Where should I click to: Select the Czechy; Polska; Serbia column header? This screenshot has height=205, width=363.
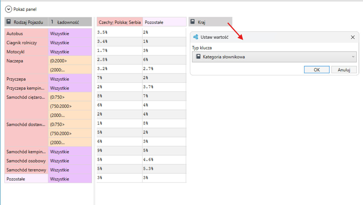point(120,22)
